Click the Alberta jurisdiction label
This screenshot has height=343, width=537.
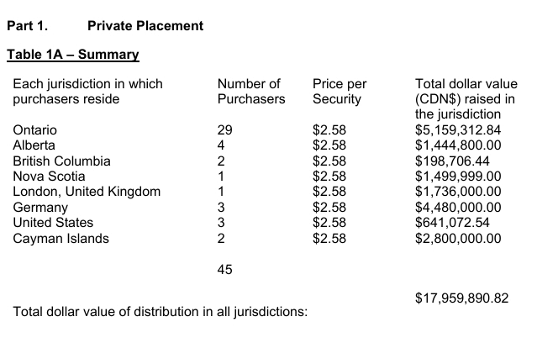click(x=34, y=145)
